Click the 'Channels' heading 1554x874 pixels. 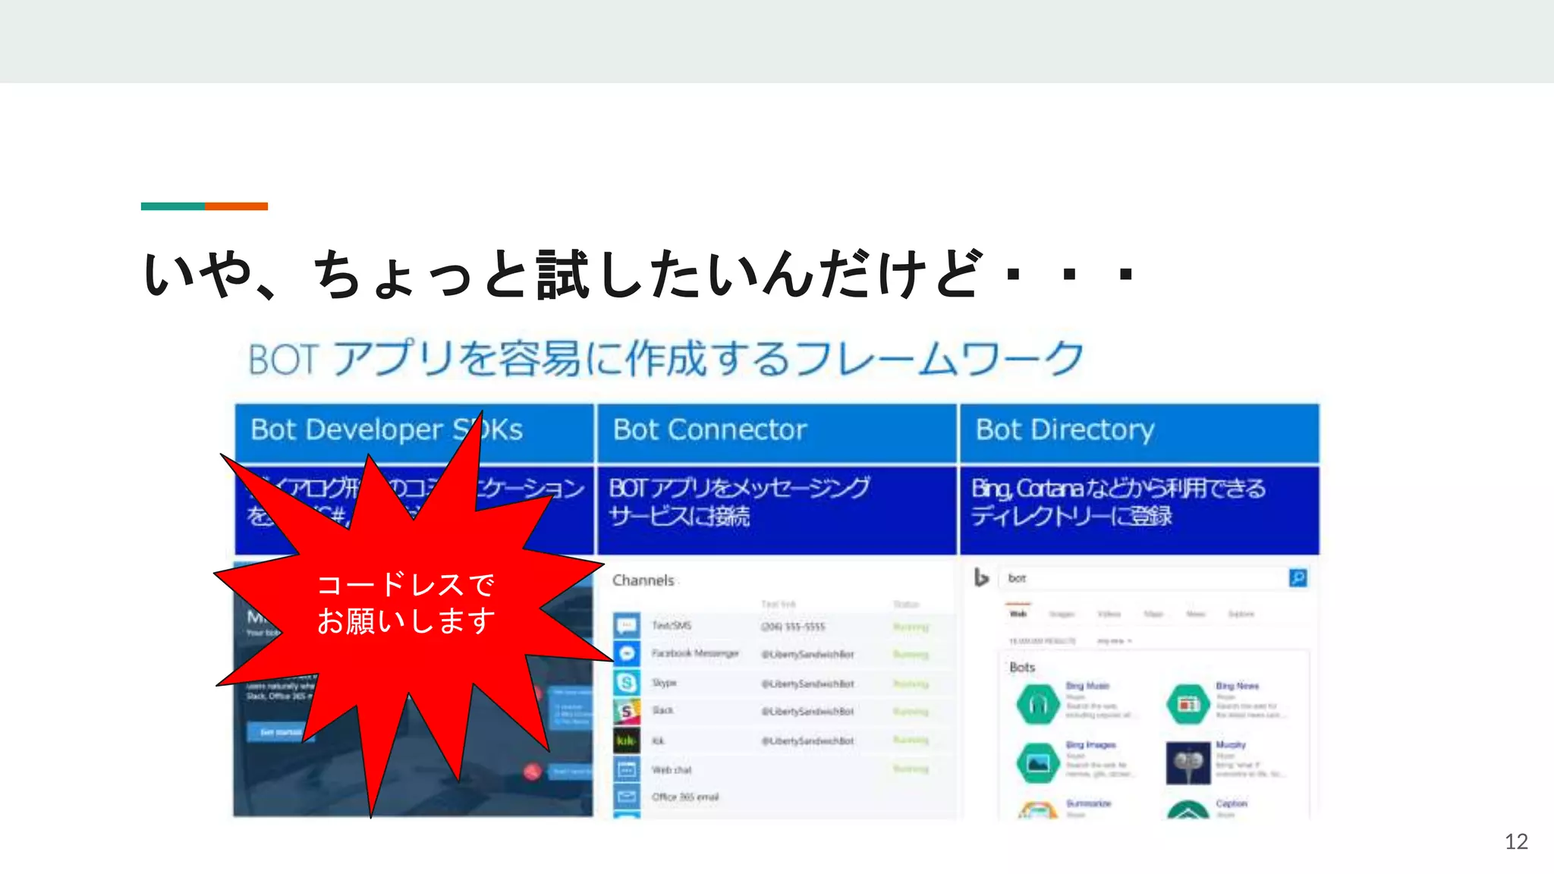coord(643,580)
